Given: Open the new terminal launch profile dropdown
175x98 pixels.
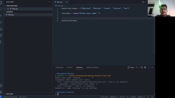Looking at the screenshot, I should pos(139,68).
